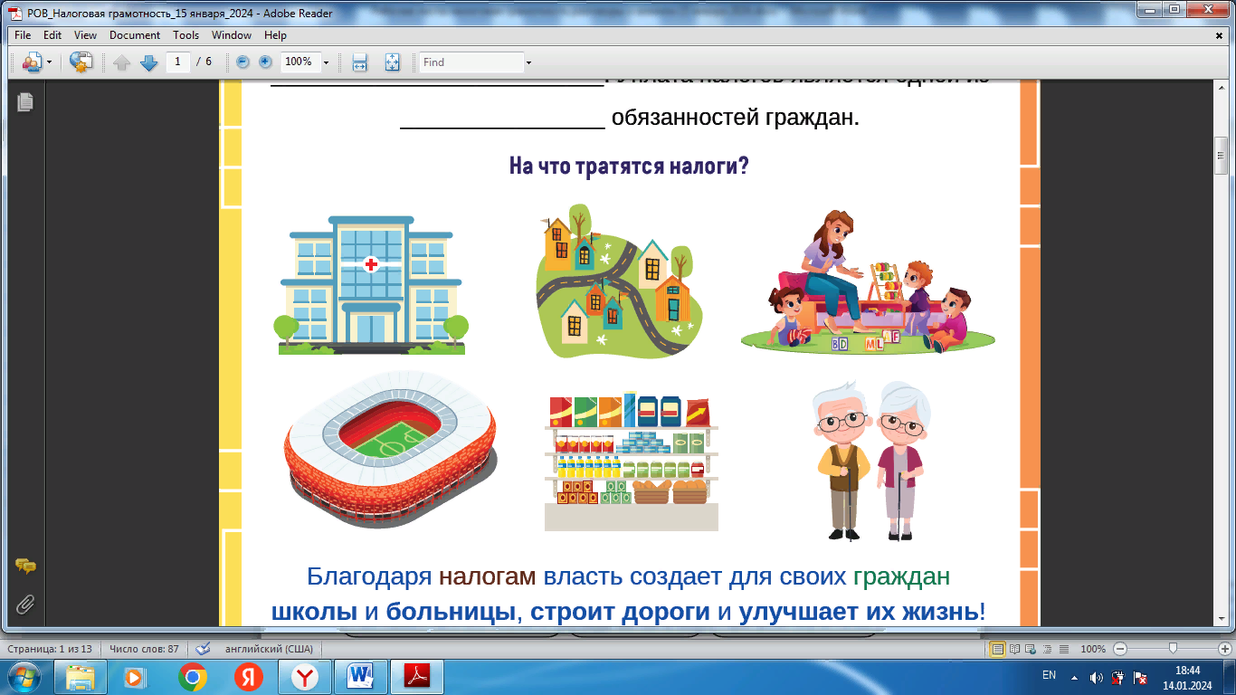Screen dimensions: 1236x695
Task: Click the 100% zoom value field
Action: [x=299, y=62]
